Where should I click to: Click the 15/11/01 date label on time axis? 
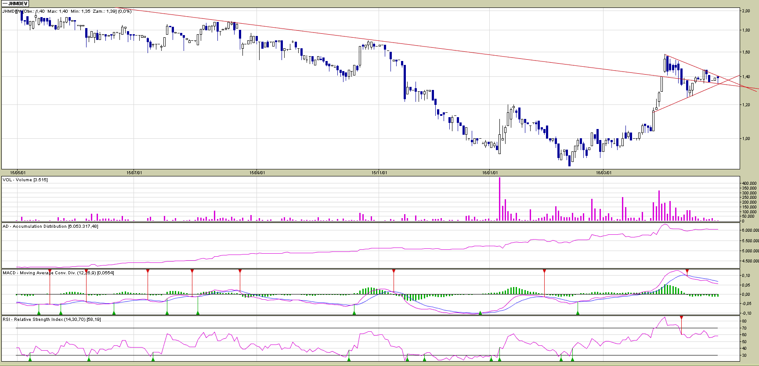(x=379, y=173)
